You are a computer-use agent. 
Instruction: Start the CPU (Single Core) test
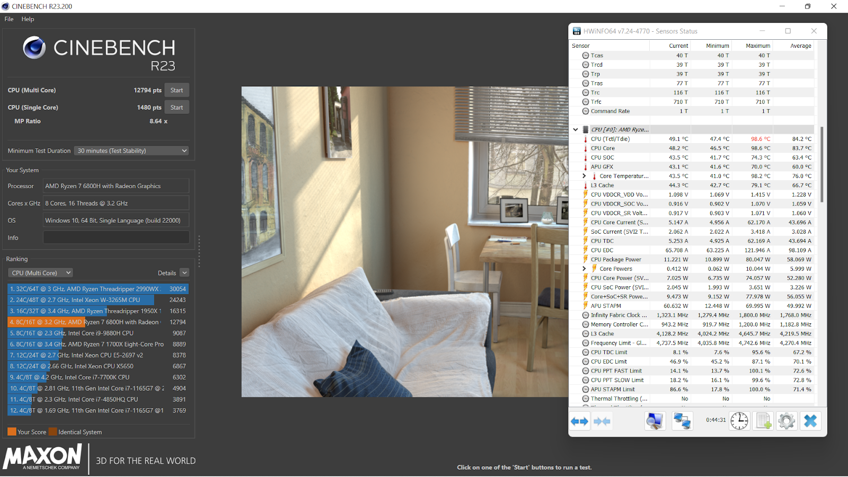[176, 107]
